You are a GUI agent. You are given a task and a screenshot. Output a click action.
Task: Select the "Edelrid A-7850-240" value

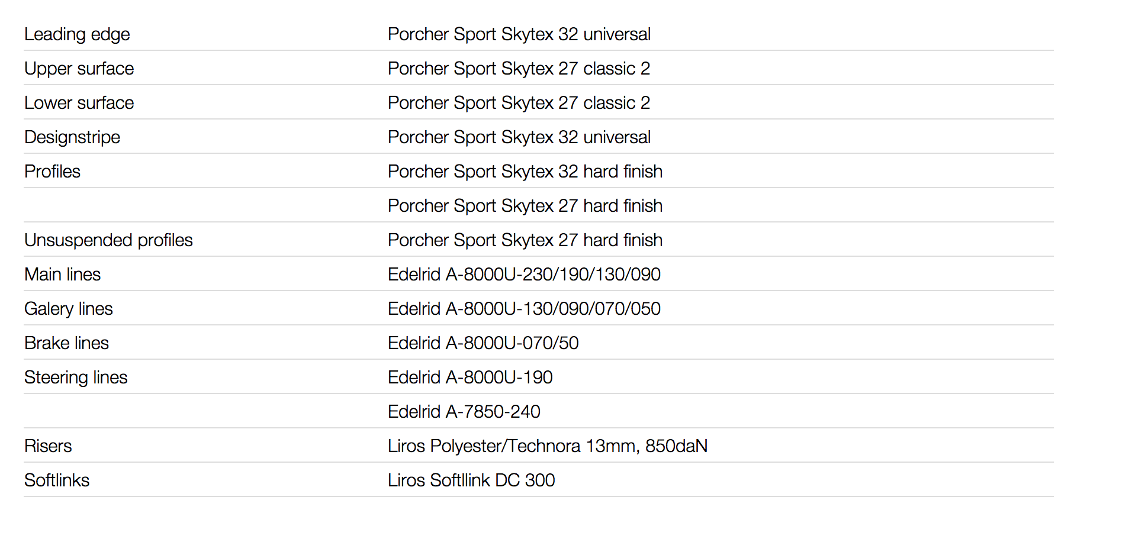464,412
